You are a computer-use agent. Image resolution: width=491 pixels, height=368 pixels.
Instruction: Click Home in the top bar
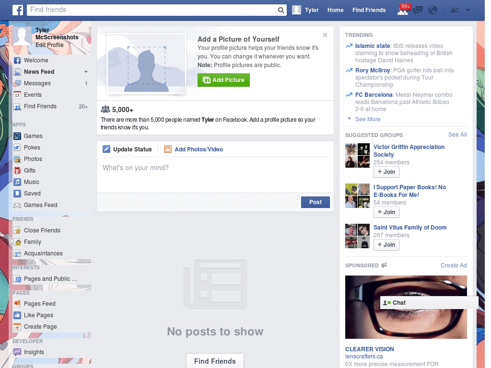[335, 10]
